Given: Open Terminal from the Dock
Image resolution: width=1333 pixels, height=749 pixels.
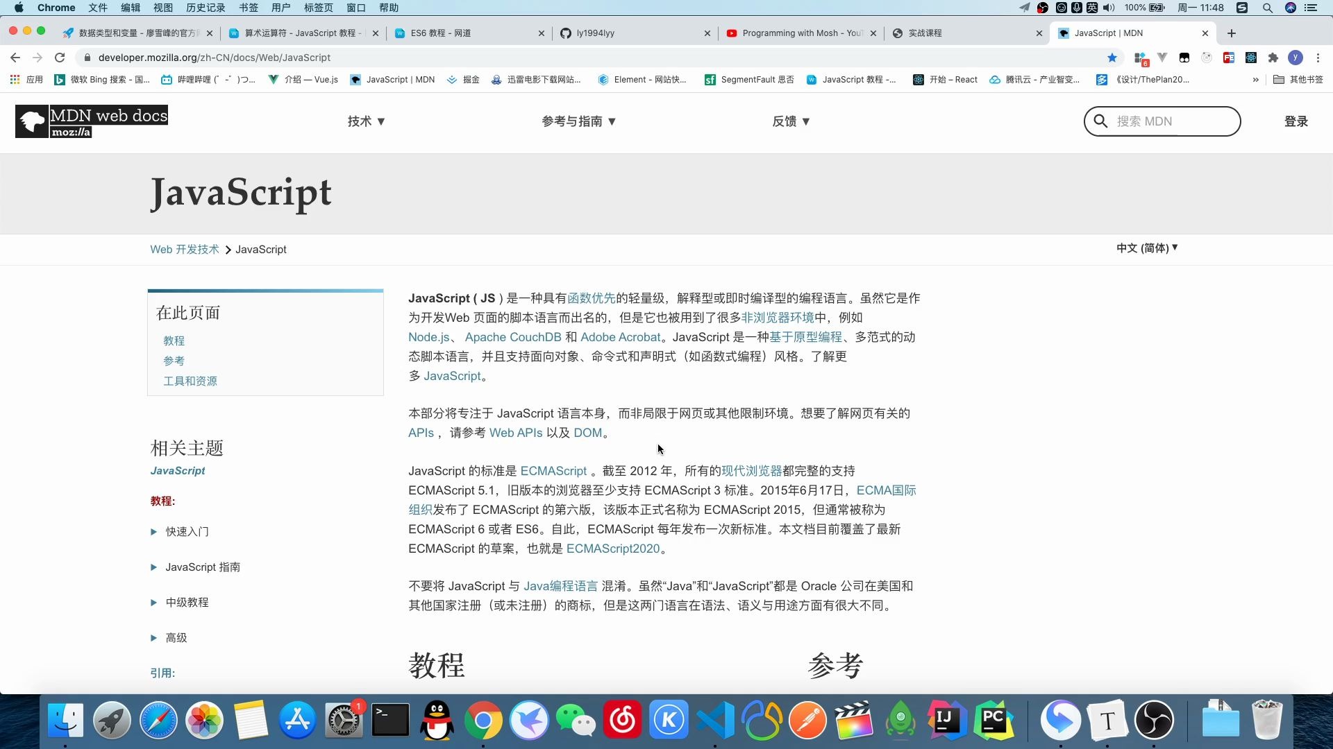Looking at the screenshot, I should coord(391,721).
